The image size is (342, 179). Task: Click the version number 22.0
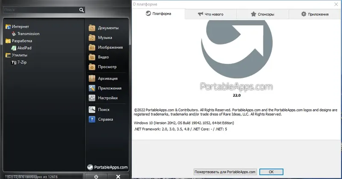click(237, 95)
